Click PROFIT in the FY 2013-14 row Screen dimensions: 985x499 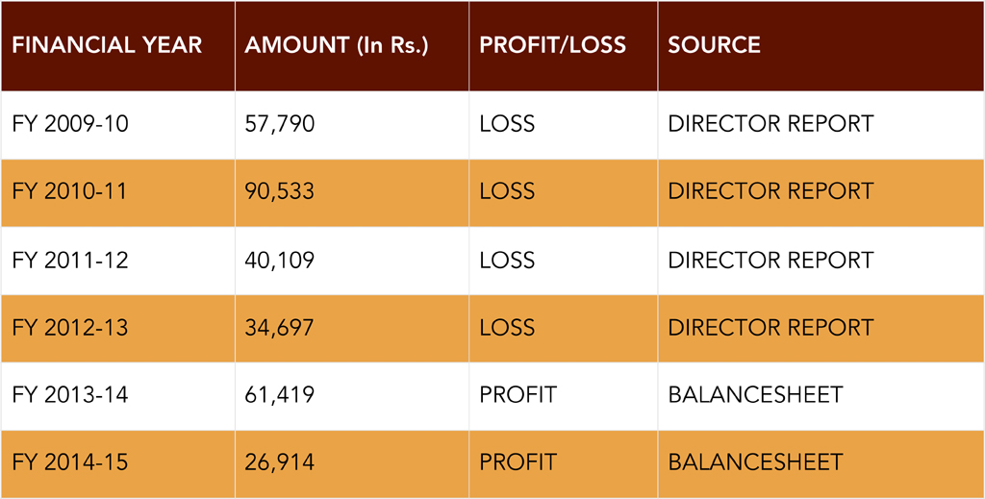(x=518, y=394)
